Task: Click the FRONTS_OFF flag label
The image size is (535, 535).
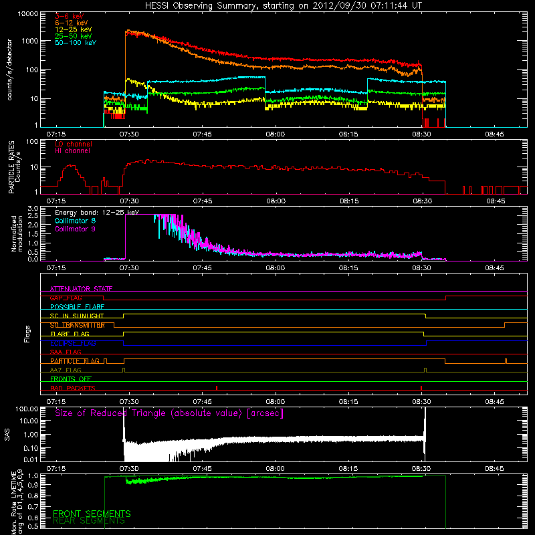Action: click(71, 379)
